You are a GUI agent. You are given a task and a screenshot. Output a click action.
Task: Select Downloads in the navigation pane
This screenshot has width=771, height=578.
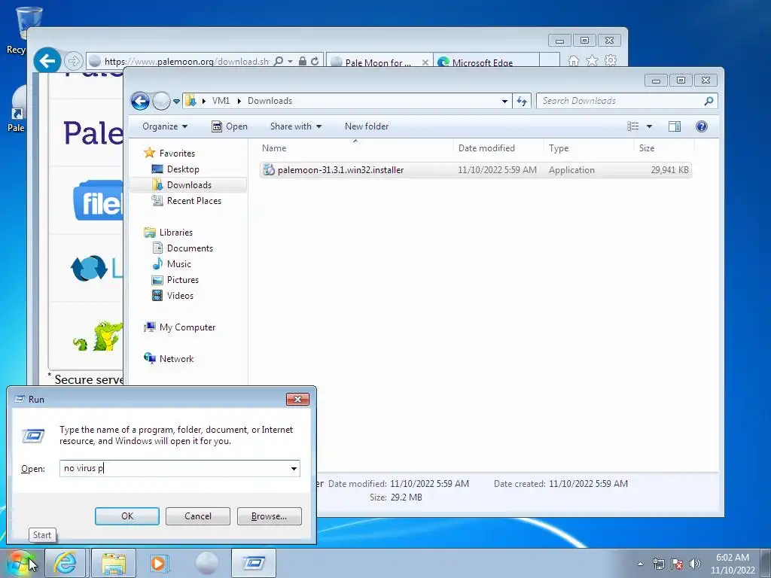point(189,185)
